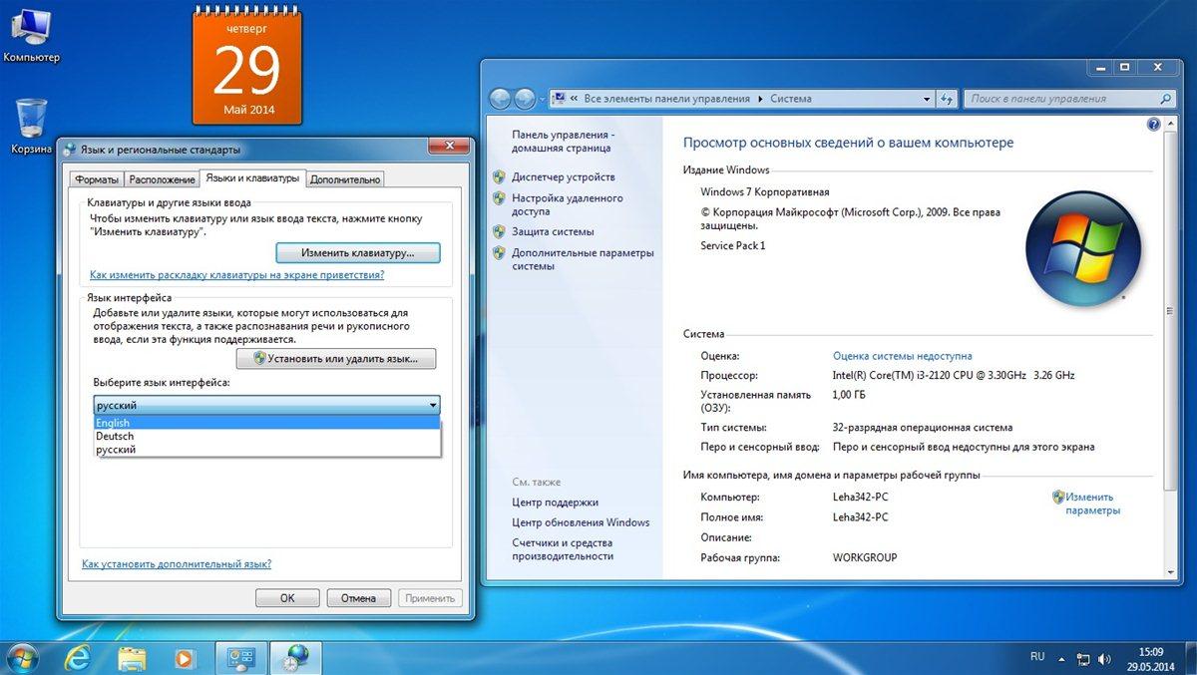The width and height of the screenshot is (1197, 675).
Task: Collapse the interface language combo box arrow
Action: point(433,405)
